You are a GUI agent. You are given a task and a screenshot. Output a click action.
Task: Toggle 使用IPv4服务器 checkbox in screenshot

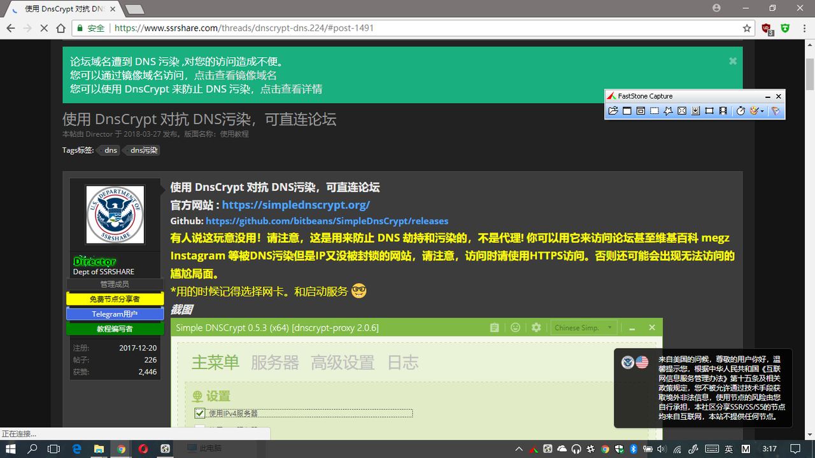(200, 413)
